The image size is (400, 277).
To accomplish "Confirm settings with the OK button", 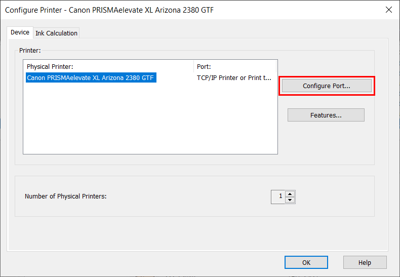I will pos(306,262).
